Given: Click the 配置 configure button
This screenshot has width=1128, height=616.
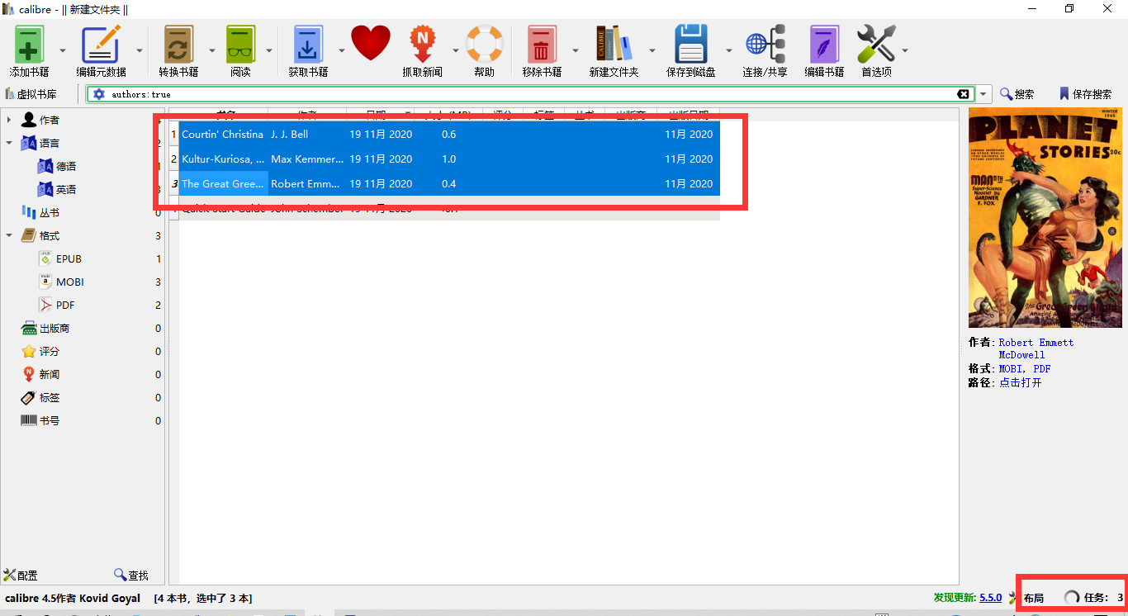Looking at the screenshot, I should pyautogui.click(x=21, y=576).
